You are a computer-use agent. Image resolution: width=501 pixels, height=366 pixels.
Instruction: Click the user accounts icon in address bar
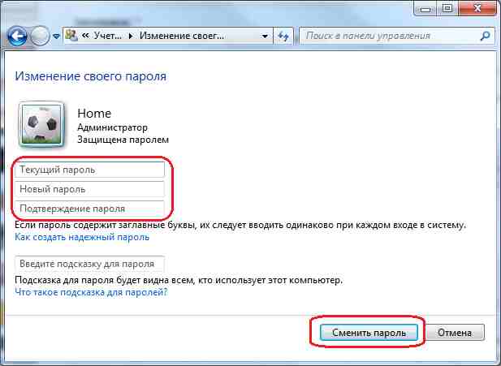(x=71, y=36)
